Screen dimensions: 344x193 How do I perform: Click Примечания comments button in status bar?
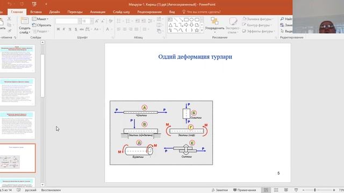(245, 190)
